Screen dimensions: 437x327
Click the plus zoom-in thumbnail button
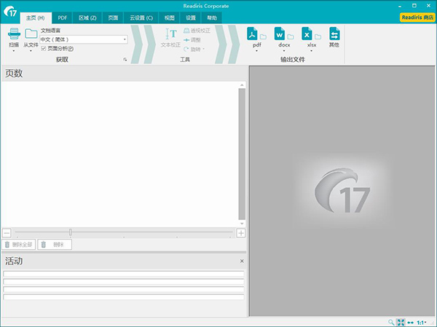coord(241,233)
